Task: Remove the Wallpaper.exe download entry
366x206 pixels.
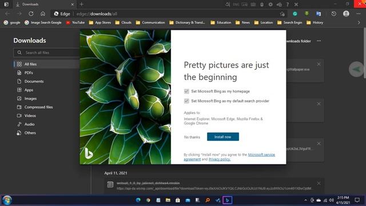Action: tap(319, 64)
